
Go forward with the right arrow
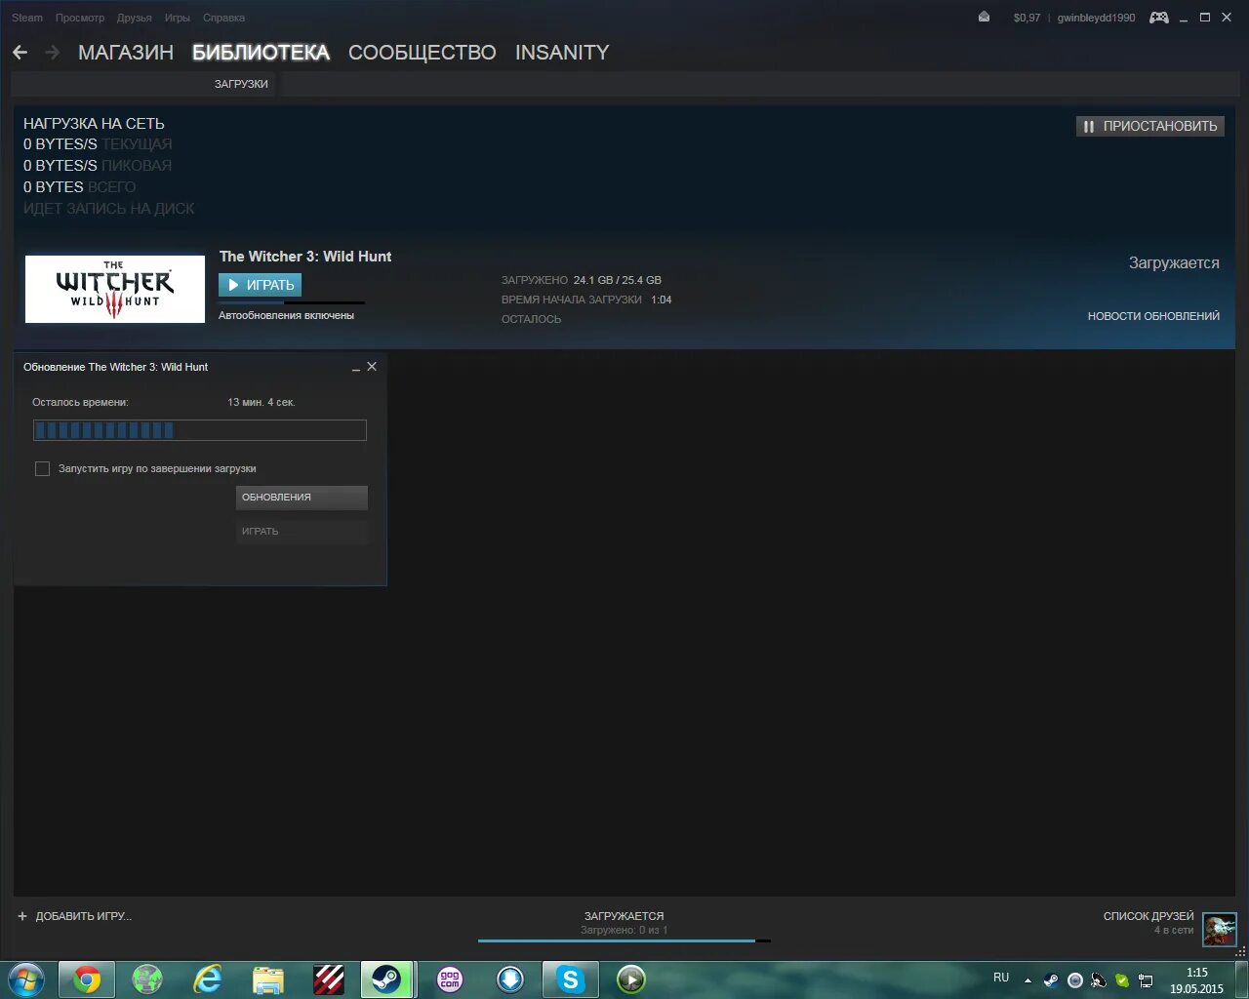coord(53,53)
